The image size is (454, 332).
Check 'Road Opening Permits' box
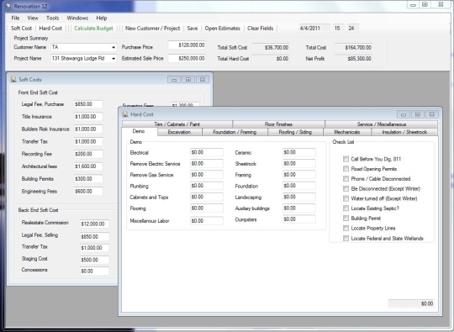pyautogui.click(x=346, y=169)
